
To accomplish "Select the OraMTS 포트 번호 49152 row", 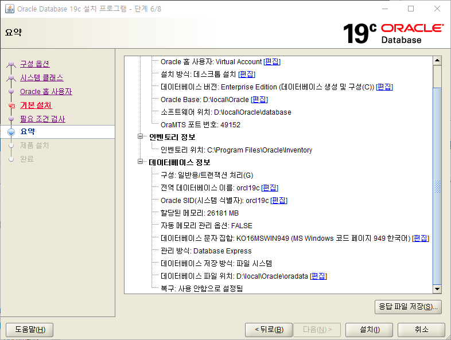I will tap(200, 125).
